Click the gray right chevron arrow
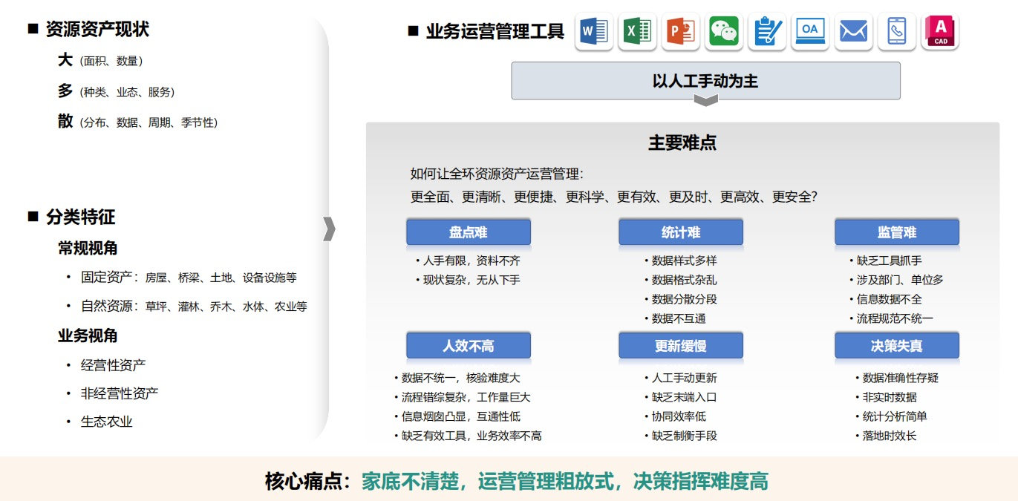1018x501 pixels. tap(330, 229)
